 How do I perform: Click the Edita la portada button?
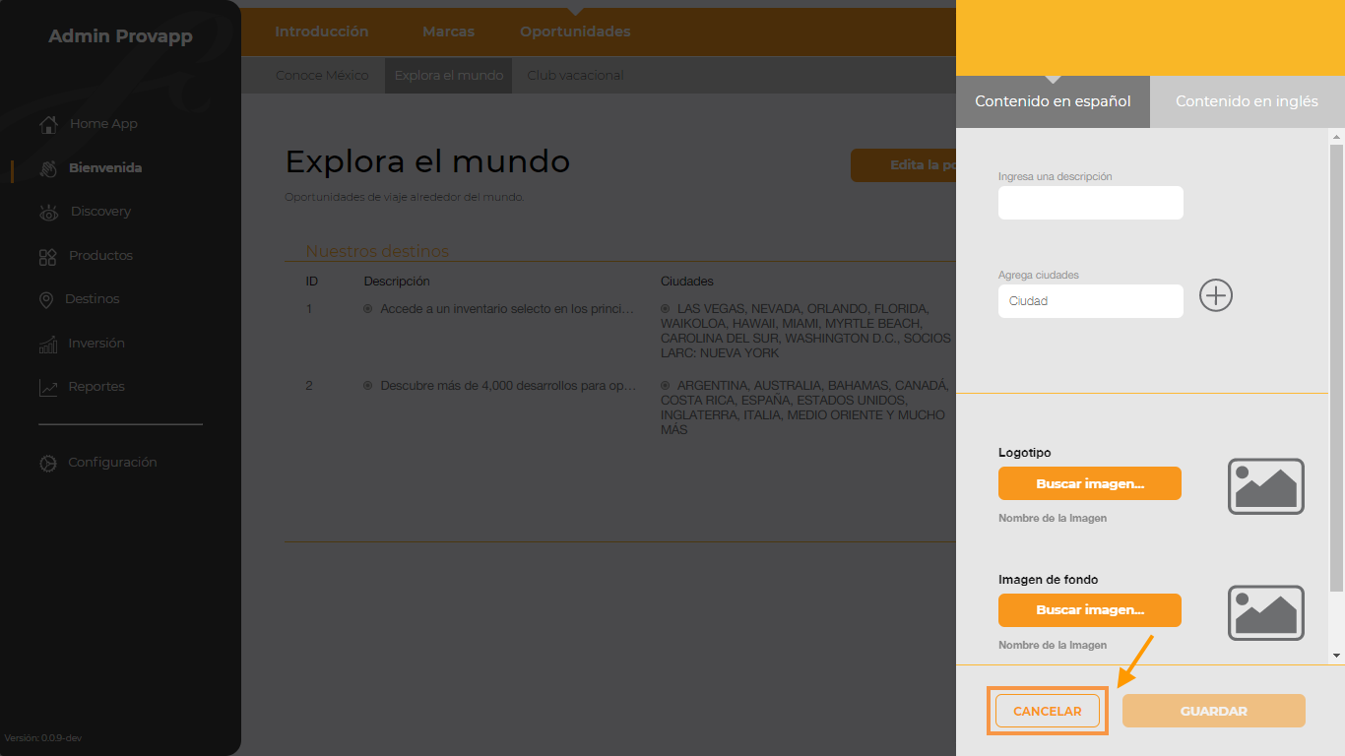coord(904,165)
